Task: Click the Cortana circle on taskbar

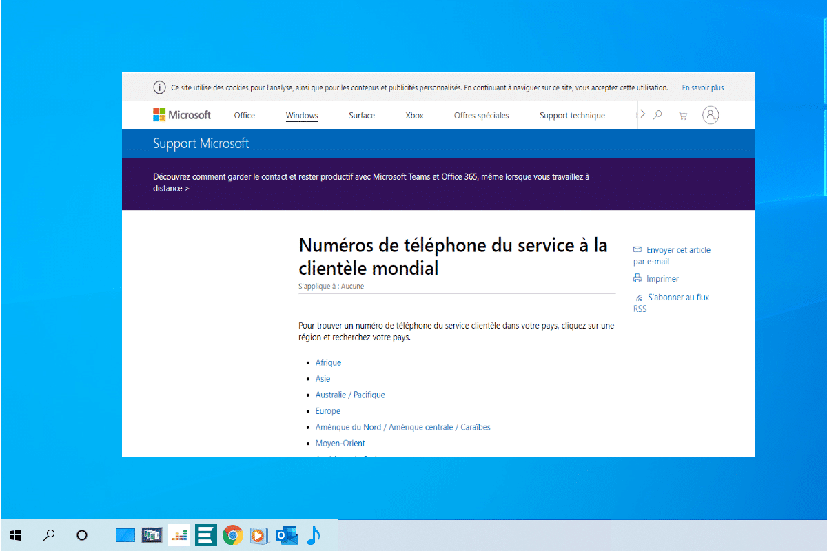Action: [x=82, y=535]
